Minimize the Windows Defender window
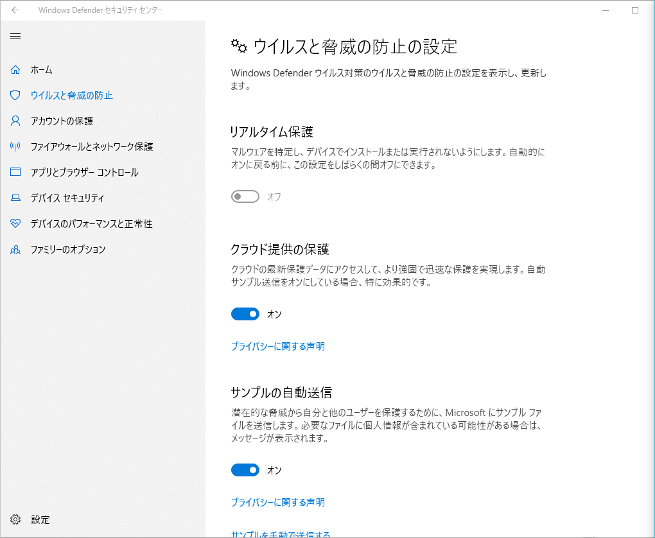The image size is (655, 538). coord(606,10)
